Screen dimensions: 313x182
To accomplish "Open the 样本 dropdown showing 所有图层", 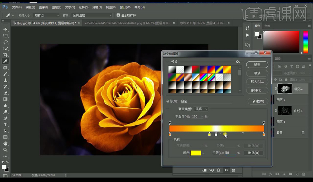I will [92, 15].
